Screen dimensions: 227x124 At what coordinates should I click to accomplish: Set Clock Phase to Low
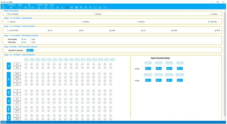(x=22, y=42)
